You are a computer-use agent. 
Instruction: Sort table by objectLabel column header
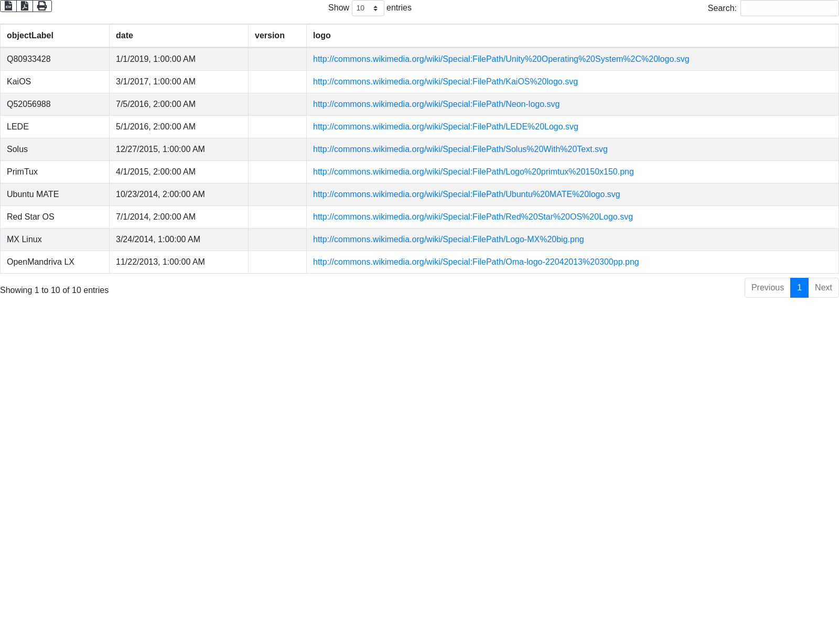tap(30, 36)
